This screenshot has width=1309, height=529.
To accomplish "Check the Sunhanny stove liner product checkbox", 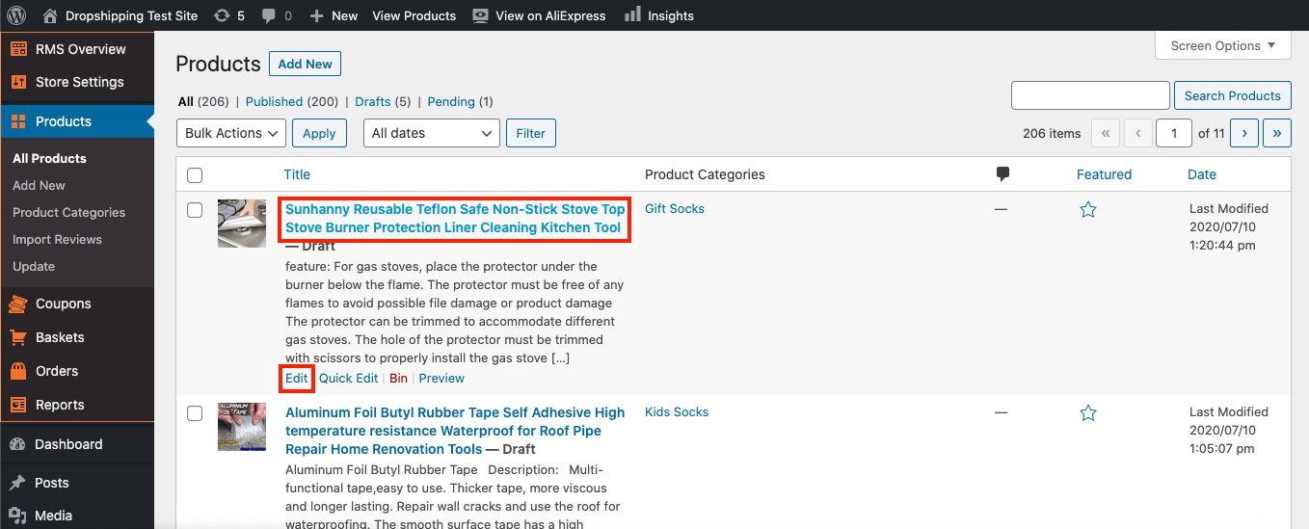I will tap(195, 210).
